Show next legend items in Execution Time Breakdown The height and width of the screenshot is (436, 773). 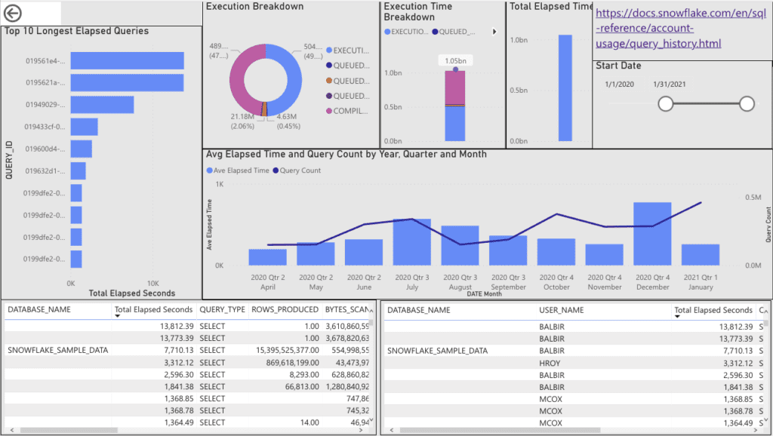click(x=494, y=32)
